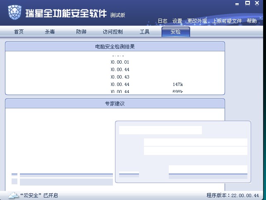This screenshot has width=266, height=200.
Task: Click the 测试版 label beside the title
Action: click(117, 15)
